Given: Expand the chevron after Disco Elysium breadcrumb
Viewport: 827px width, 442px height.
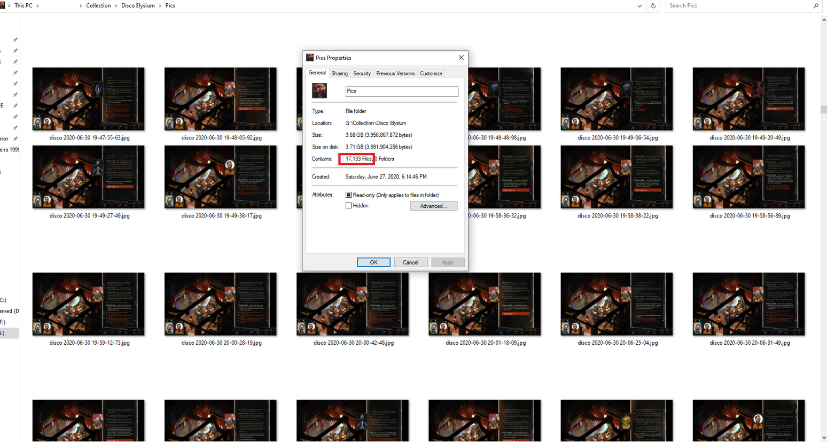Looking at the screenshot, I should click(x=160, y=6).
